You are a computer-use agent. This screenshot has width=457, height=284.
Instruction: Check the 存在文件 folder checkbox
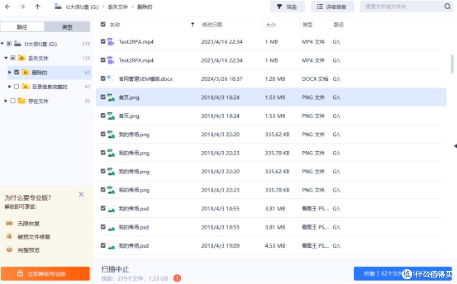[x=13, y=101]
